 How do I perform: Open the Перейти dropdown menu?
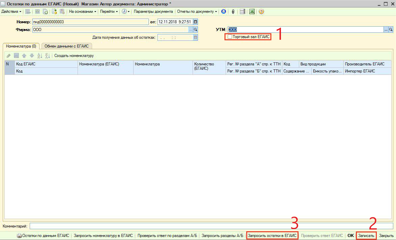[x=109, y=11]
